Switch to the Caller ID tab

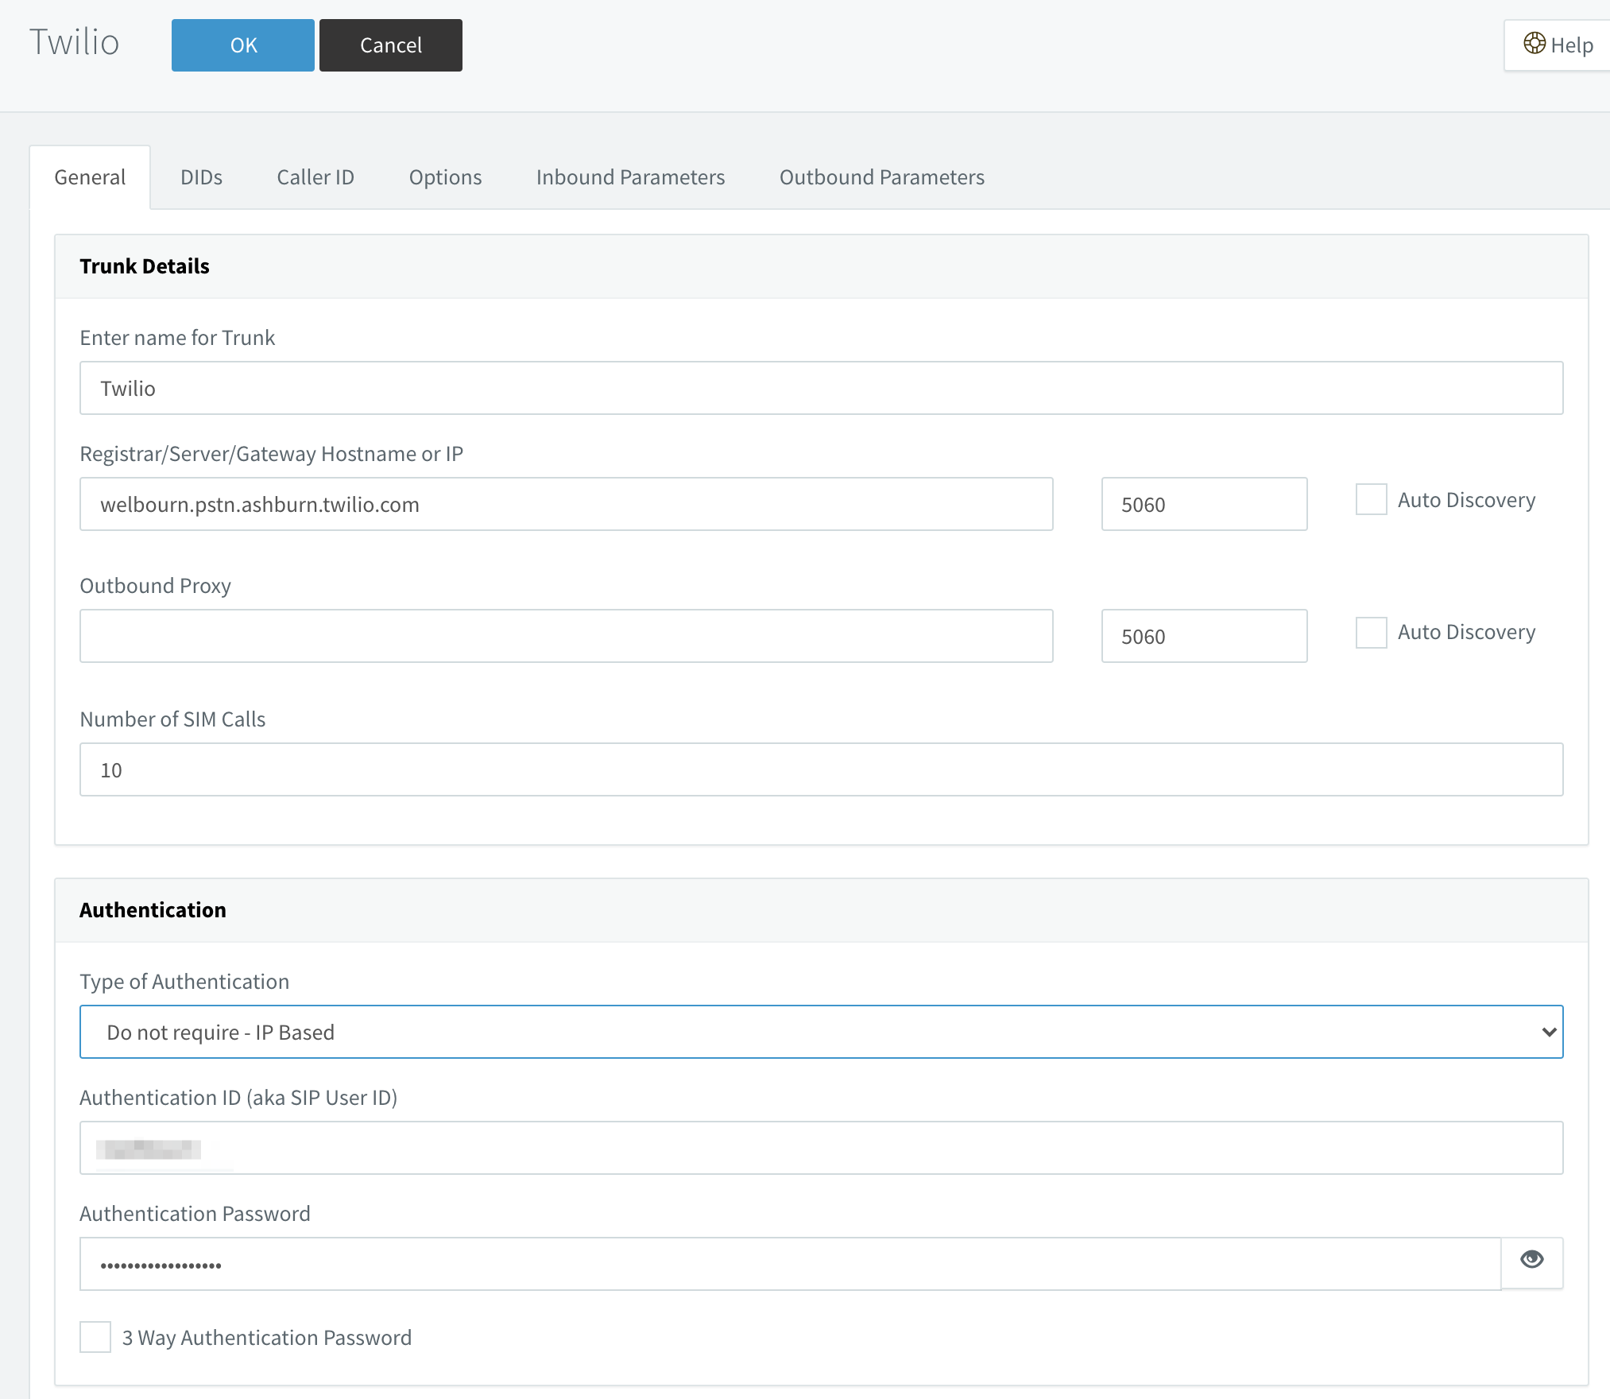[x=314, y=176]
